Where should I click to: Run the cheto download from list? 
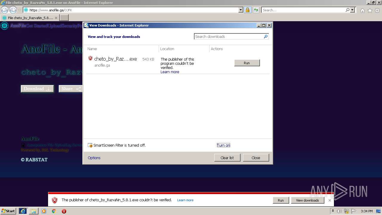(x=247, y=63)
